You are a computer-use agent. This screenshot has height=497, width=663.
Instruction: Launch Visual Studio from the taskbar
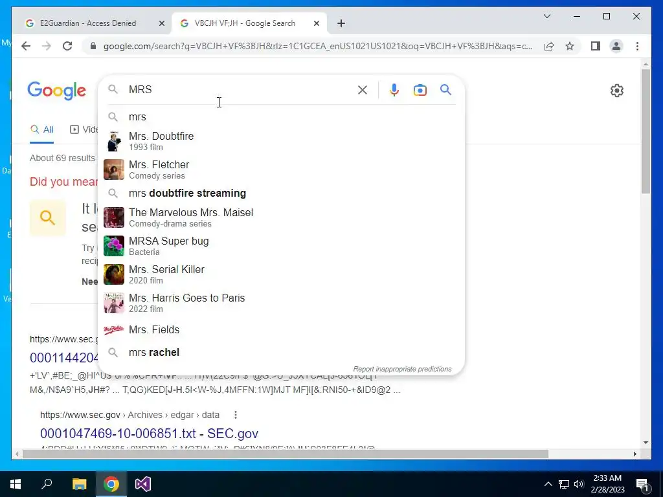(x=143, y=484)
